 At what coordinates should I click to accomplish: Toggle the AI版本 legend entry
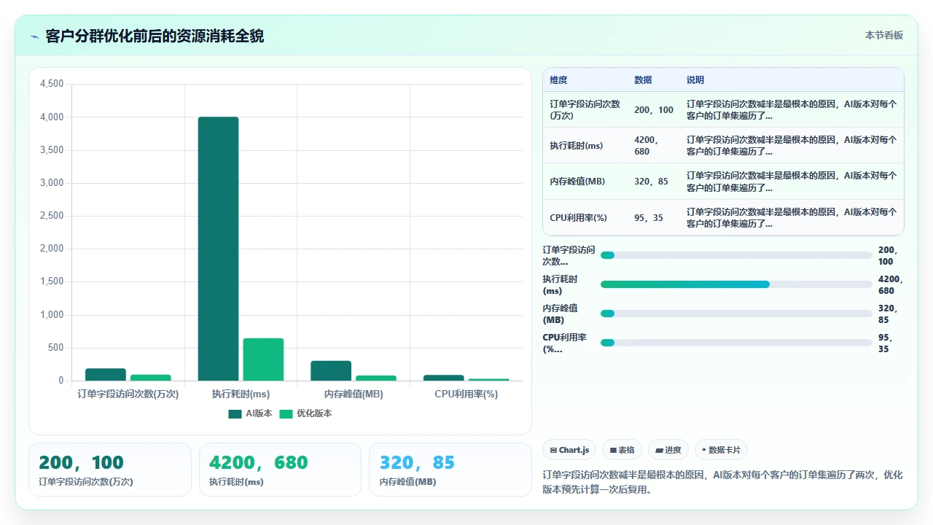point(250,413)
